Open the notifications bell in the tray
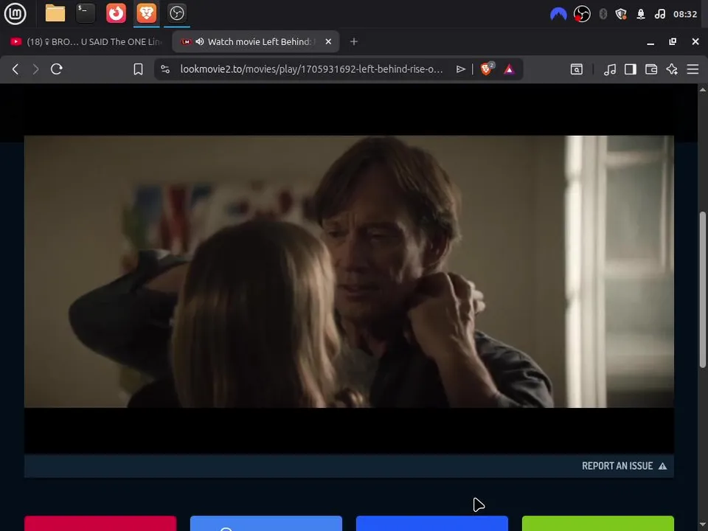 (641, 14)
